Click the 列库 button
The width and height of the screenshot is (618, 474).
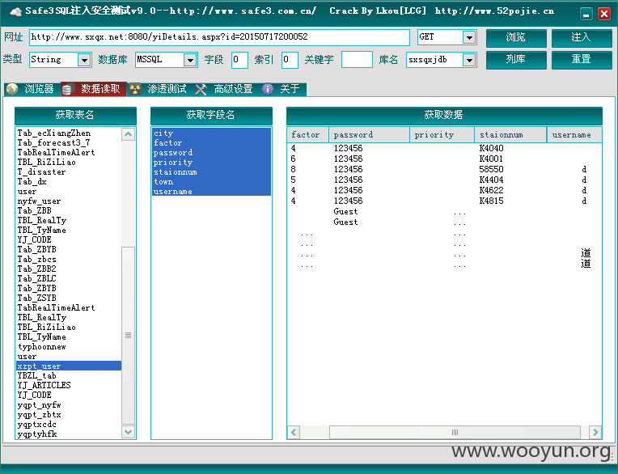516,60
